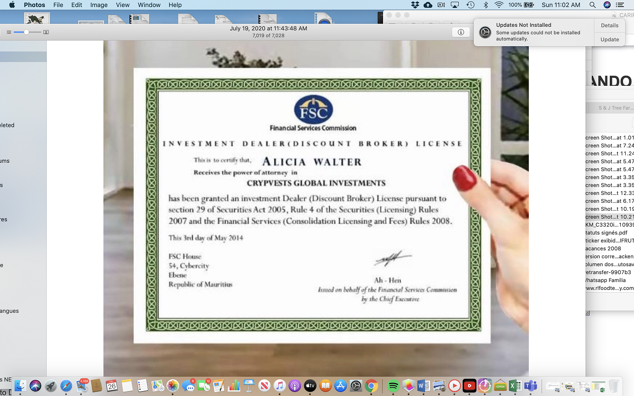Open the Image menu

(x=99, y=5)
